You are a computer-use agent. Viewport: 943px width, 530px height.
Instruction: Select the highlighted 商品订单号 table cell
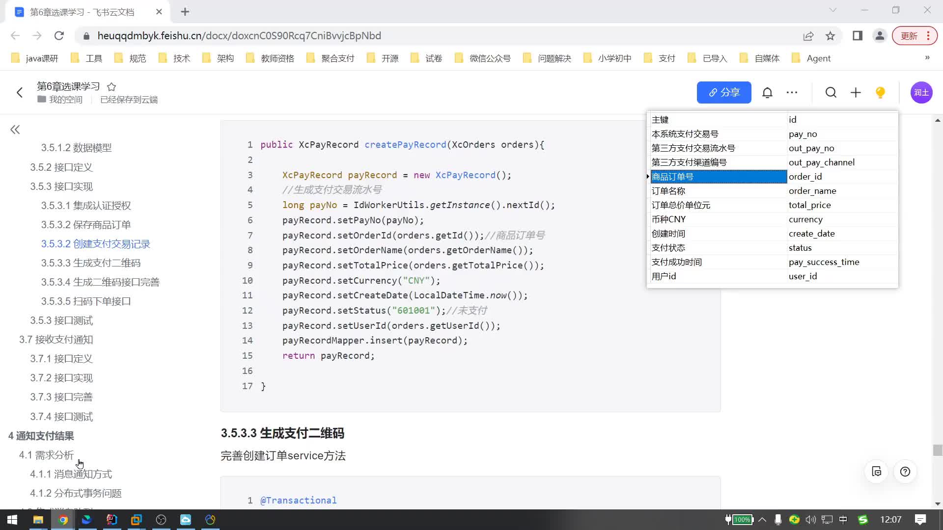point(719,177)
